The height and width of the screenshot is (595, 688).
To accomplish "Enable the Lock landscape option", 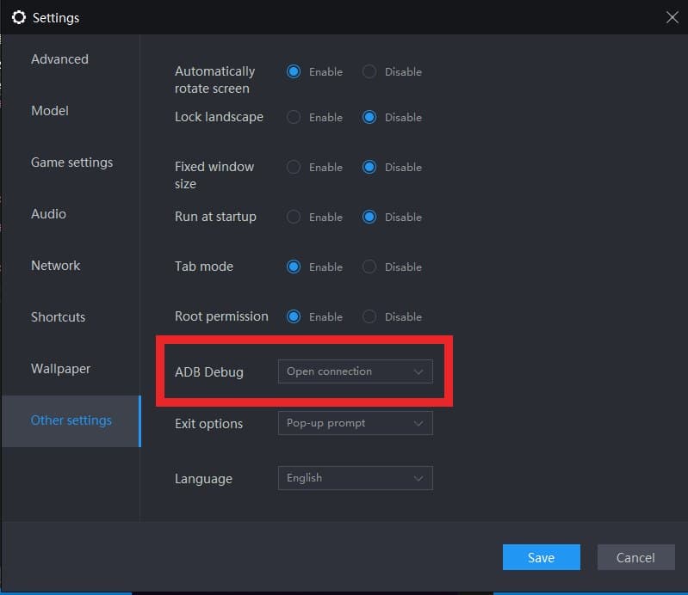I will pyautogui.click(x=294, y=118).
